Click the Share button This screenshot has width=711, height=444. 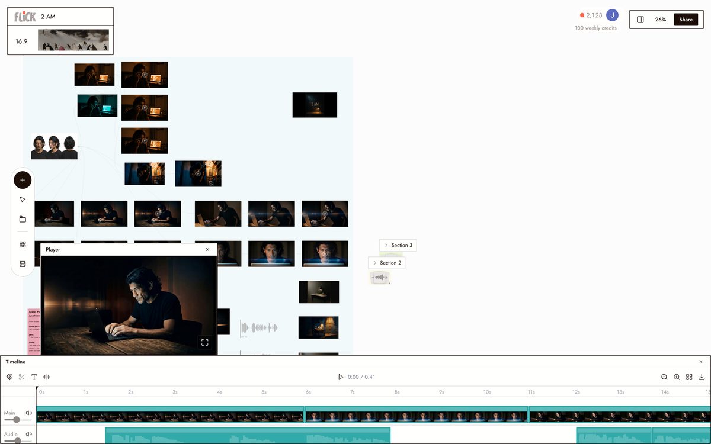pos(686,20)
